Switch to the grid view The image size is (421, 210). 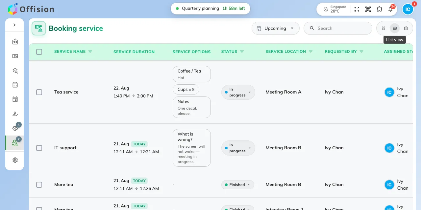384,28
